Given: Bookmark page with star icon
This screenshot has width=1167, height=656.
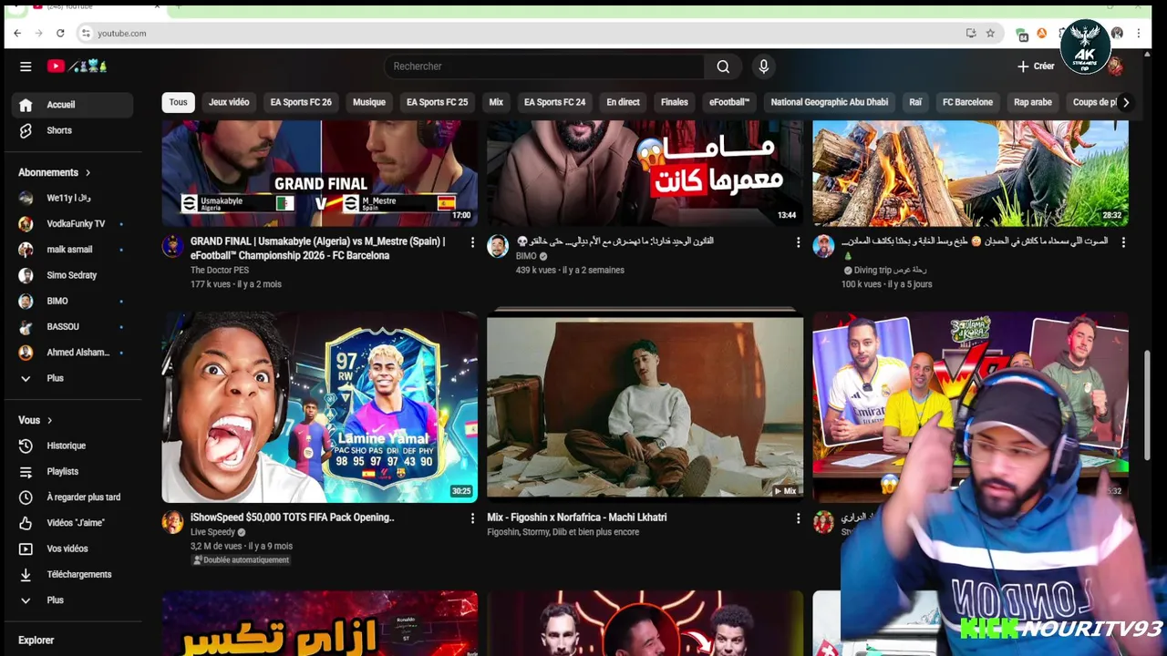Looking at the screenshot, I should (x=990, y=33).
